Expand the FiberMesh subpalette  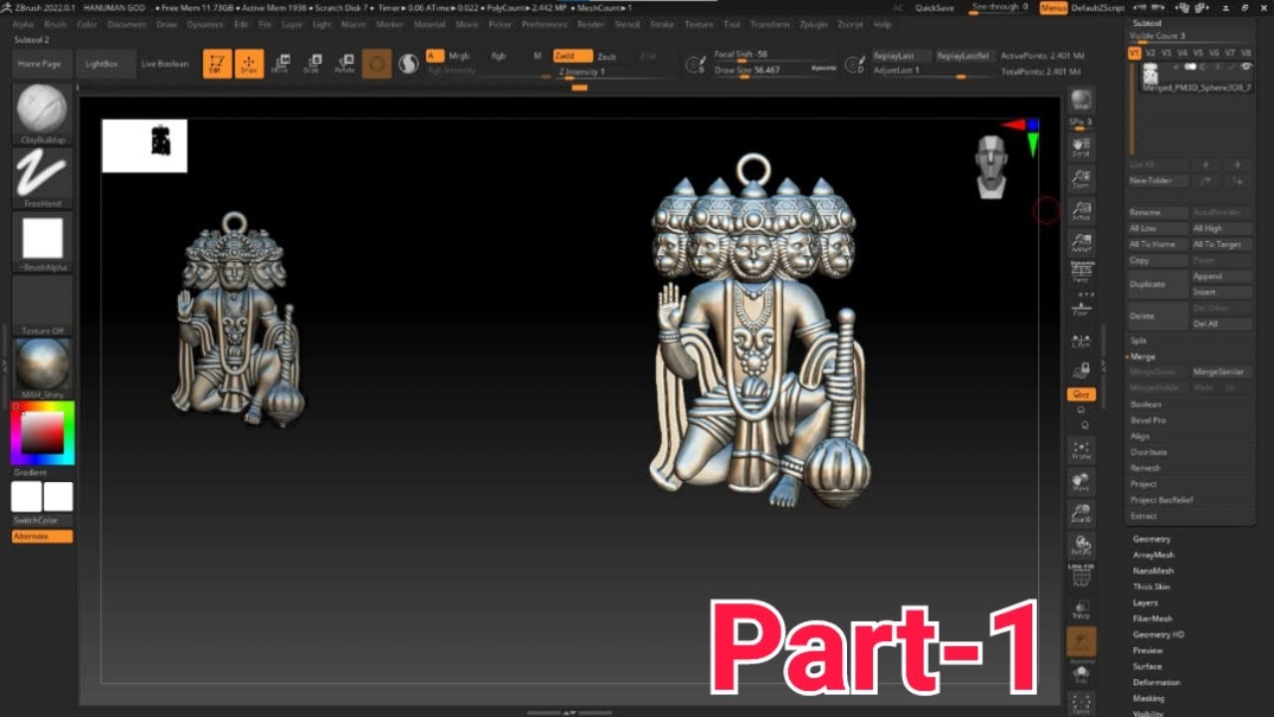coord(1153,618)
